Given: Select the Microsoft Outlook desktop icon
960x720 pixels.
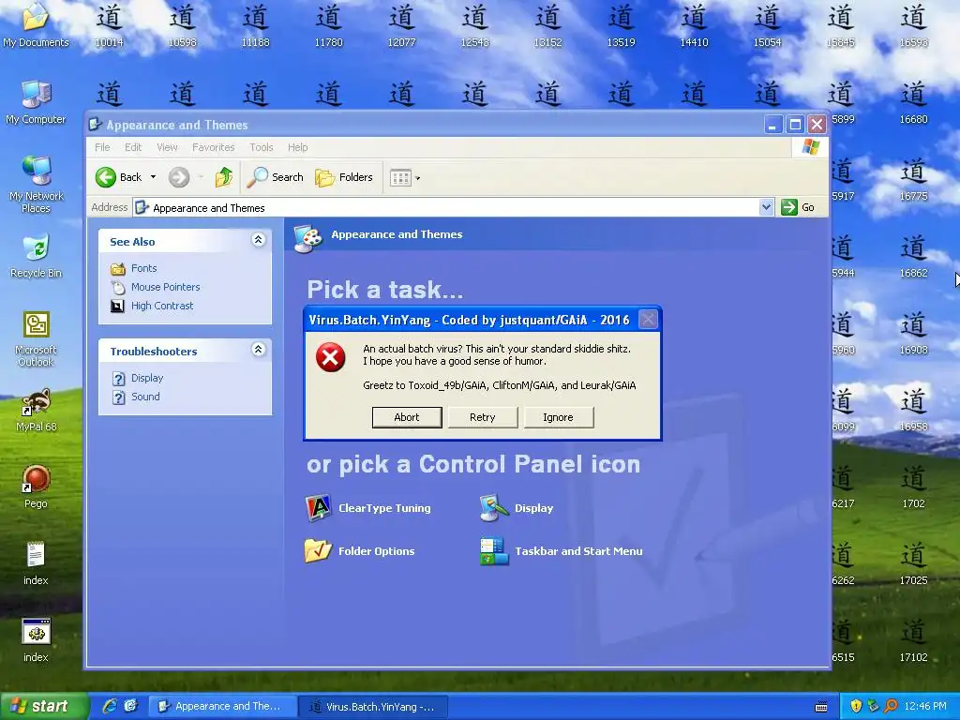Looking at the screenshot, I should (x=36, y=339).
